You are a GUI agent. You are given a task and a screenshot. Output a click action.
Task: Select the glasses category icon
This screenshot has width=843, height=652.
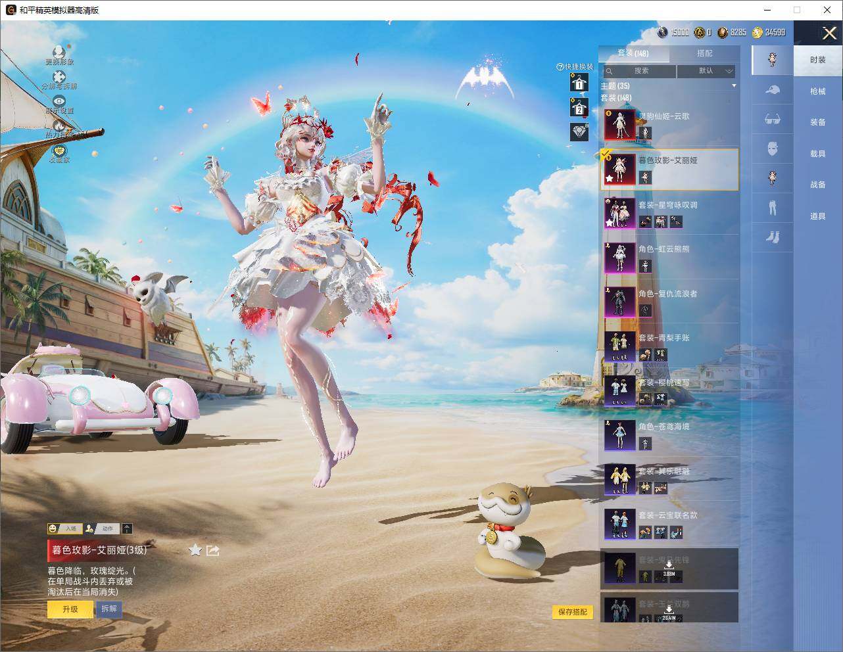point(773,119)
